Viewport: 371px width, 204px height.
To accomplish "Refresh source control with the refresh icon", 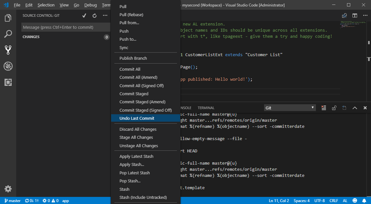I will tap(95, 15).
